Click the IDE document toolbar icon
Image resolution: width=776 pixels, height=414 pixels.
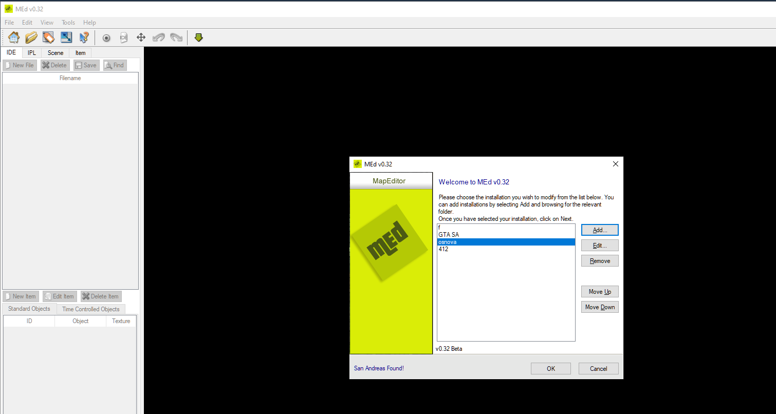pyautogui.click(x=123, y=37)
